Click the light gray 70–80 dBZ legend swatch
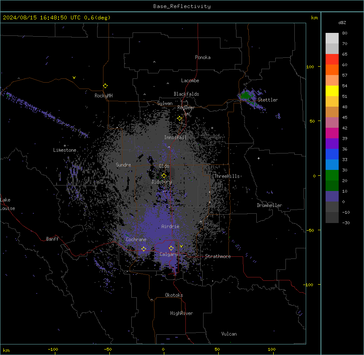The image size is (364, 355). coord(332,38)
